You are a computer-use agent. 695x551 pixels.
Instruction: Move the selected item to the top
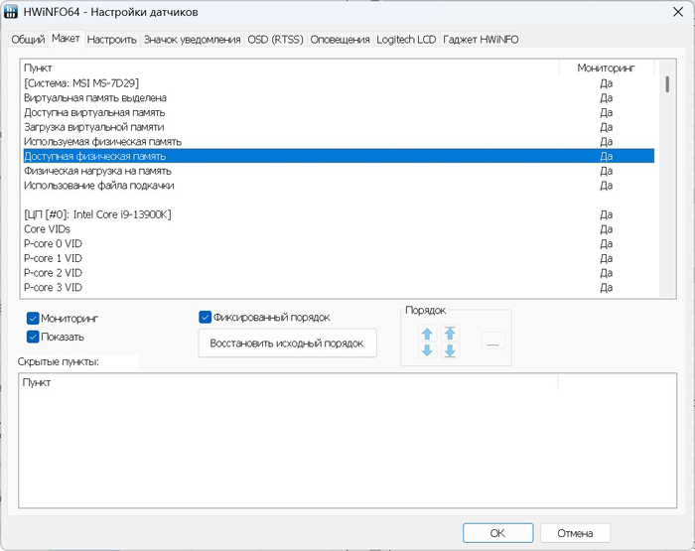(450, 334)
